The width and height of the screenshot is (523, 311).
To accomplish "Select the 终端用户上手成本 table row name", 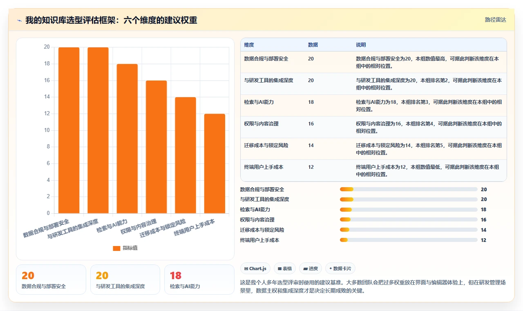I will [264, 167].
